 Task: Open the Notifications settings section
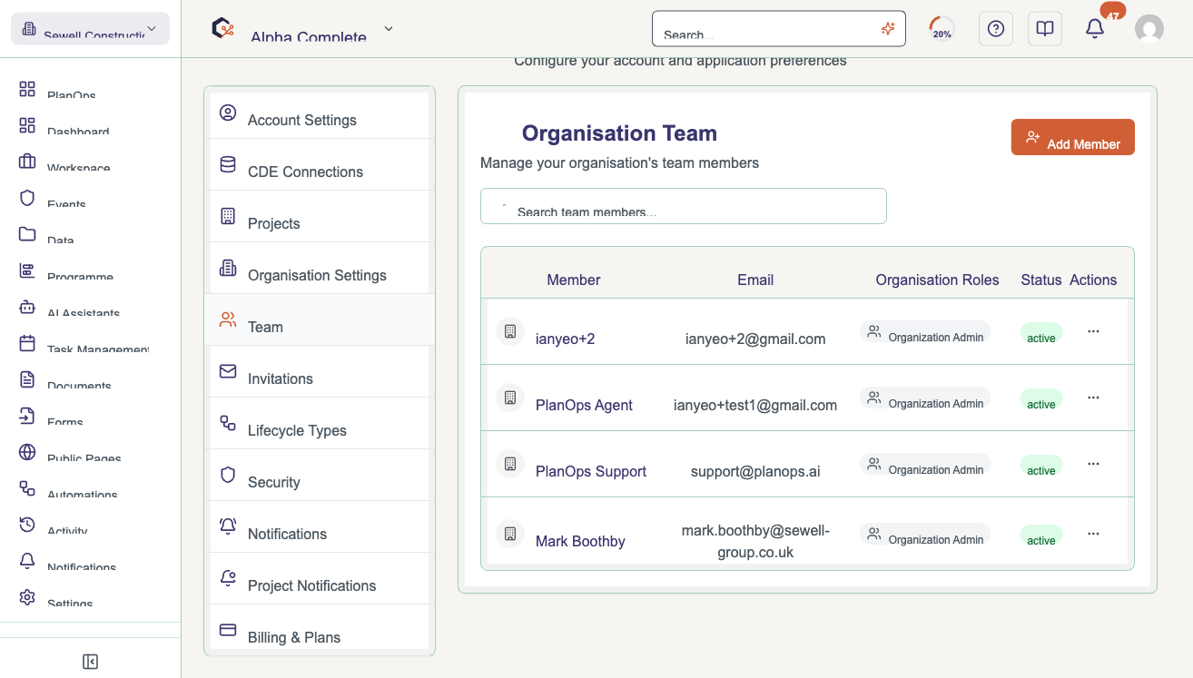point(320,527)
